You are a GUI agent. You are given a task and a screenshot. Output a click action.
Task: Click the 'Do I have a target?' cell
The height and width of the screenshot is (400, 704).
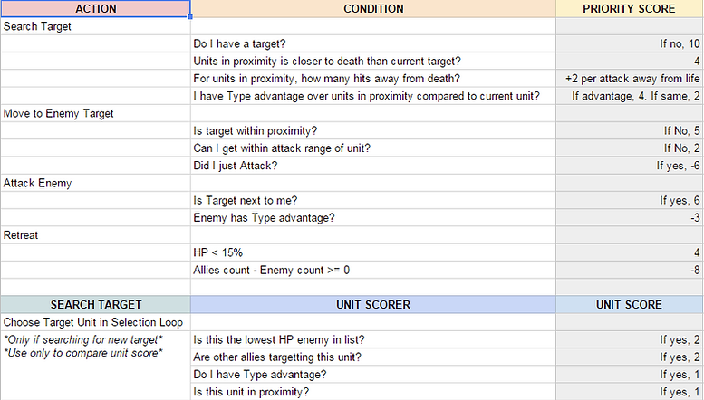373,44
